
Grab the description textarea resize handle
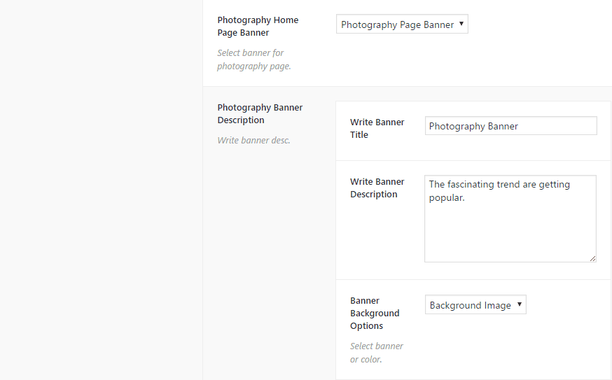point(592,258)
